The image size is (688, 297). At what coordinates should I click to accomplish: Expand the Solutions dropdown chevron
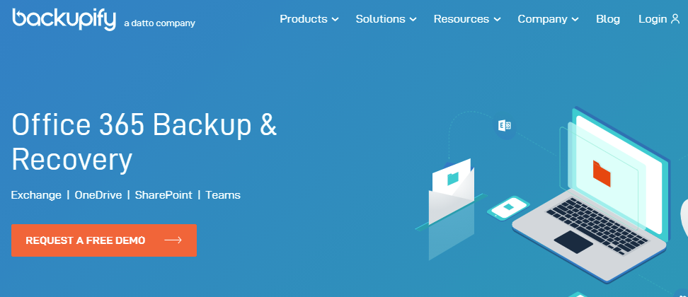(413, 20)
